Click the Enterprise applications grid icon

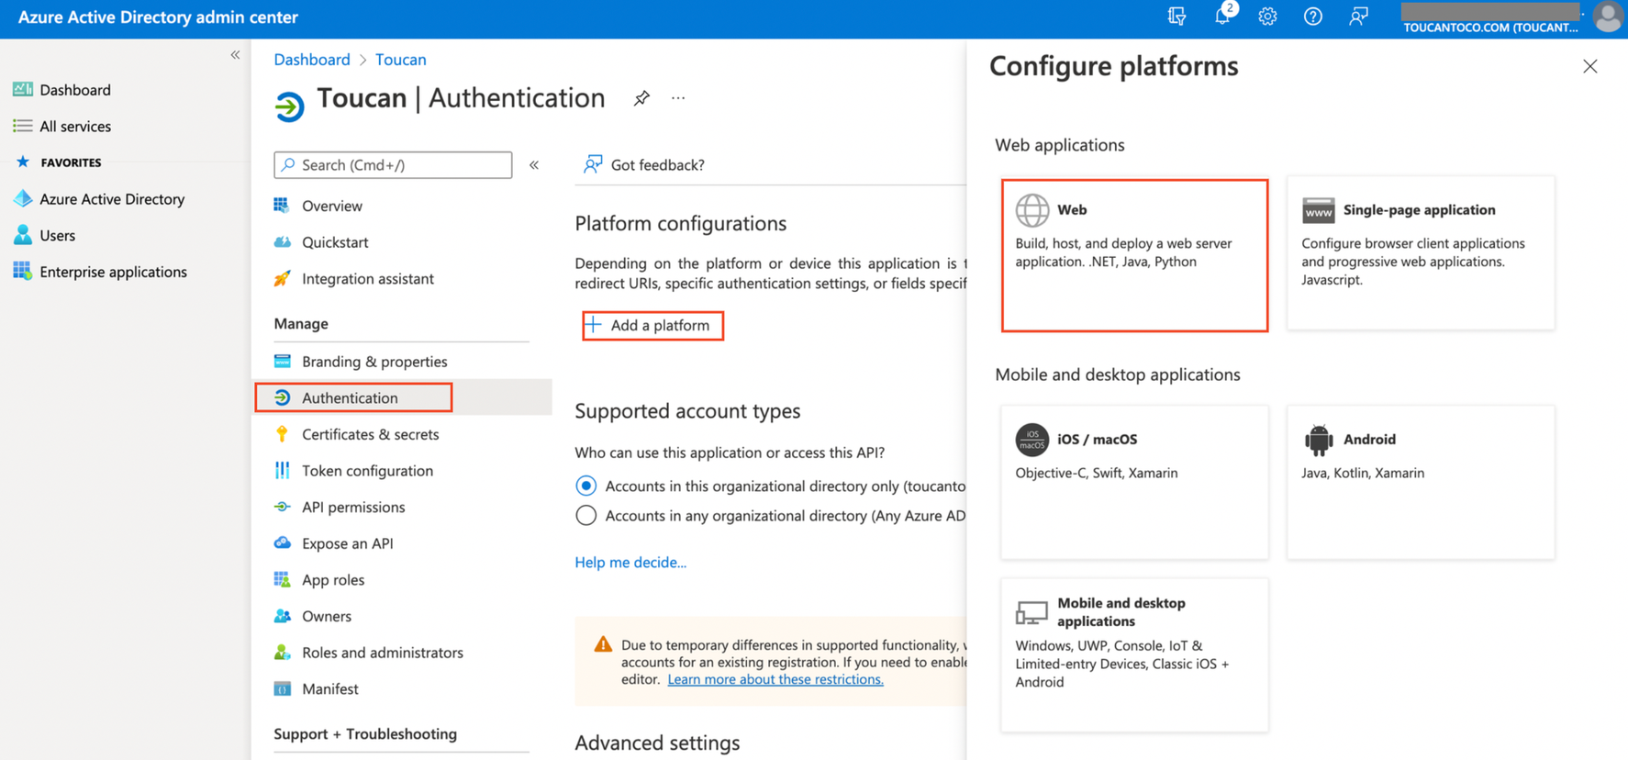tap(22, 271)
